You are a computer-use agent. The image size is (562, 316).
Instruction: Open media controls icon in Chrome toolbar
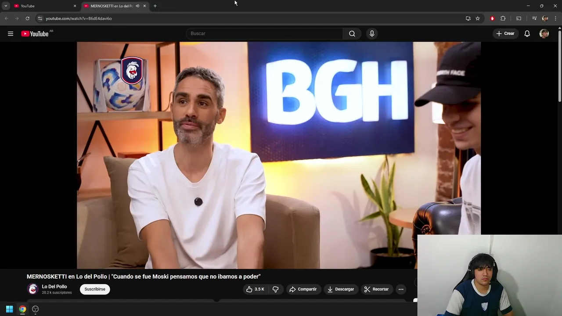tap(534, 18)
